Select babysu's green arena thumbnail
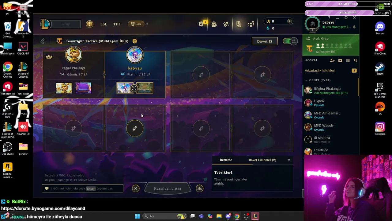The height and width of the screenshot is (221, 392). tap(145, 88)
